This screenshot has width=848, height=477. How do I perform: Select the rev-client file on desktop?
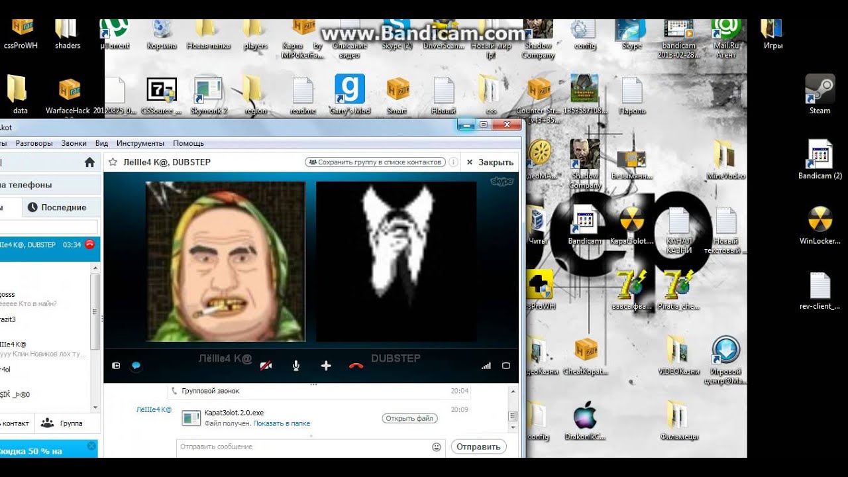click(820, 290)
